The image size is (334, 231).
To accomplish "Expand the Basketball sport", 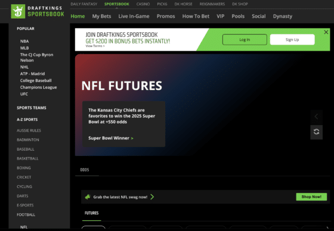I will (27, 158).
